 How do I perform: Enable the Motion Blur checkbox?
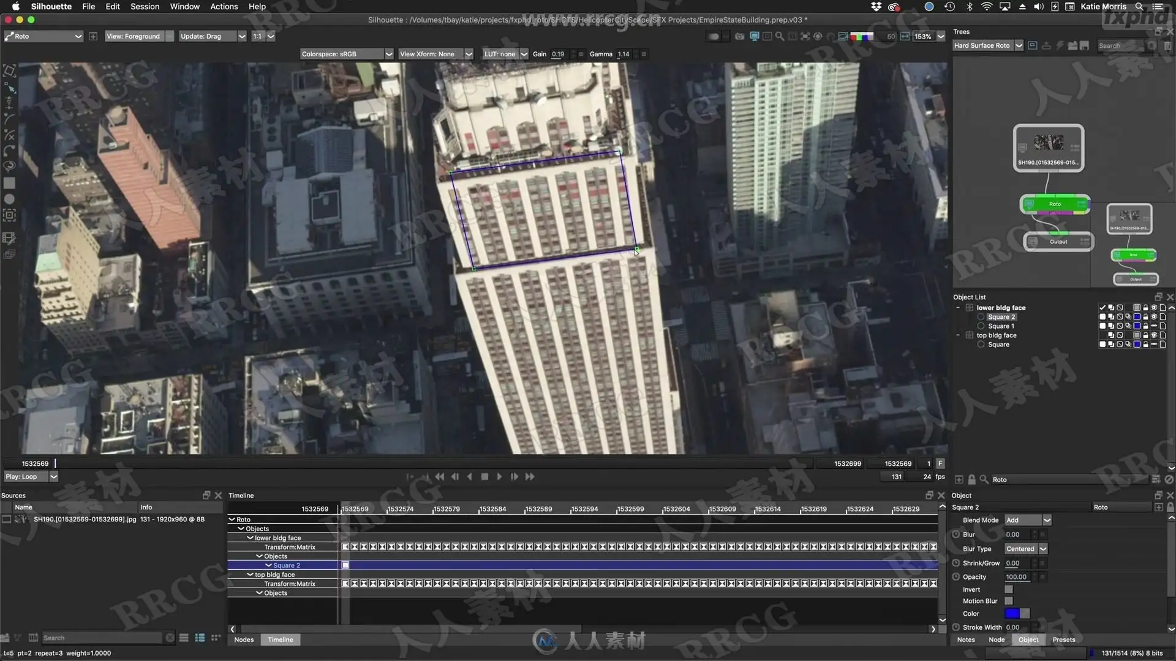(1008, 601)
